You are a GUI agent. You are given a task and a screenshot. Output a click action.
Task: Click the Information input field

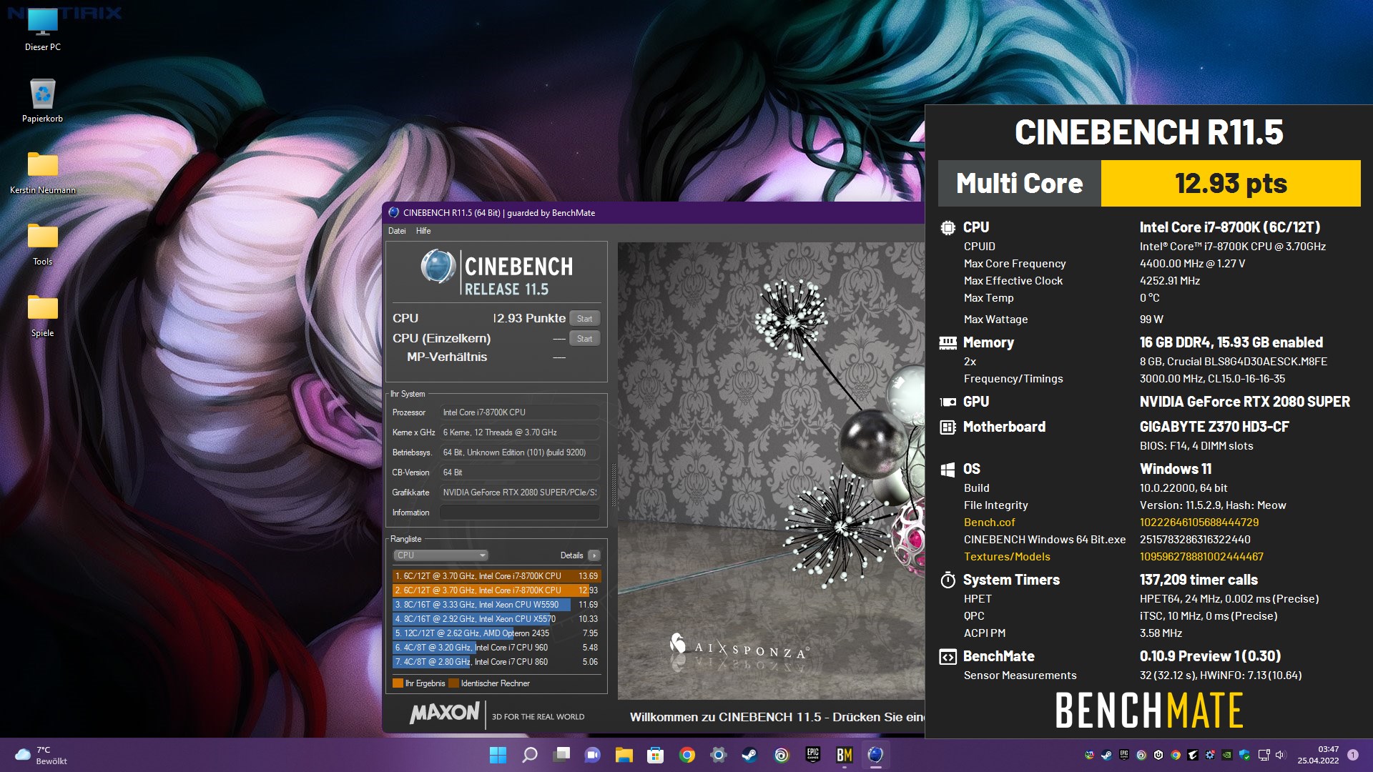pos(519,513)
